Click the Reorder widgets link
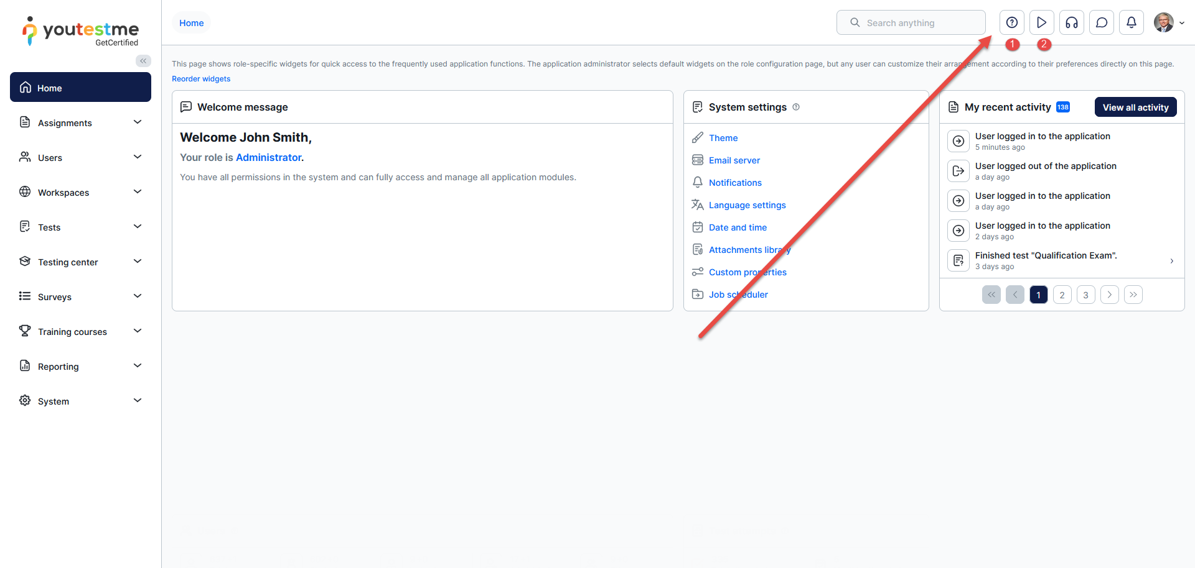The width and height of the screenshot is (1195, 568). 201,79
